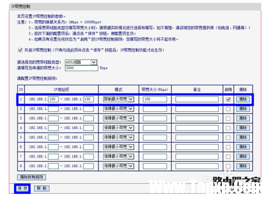The width and height of the screenshot is (266, 198).
Task: Open mode dropdown in rule 6
Action: (x=118, y=147)
